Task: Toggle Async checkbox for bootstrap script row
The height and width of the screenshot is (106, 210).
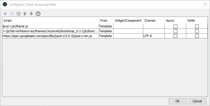Action: tap(175, 31)
